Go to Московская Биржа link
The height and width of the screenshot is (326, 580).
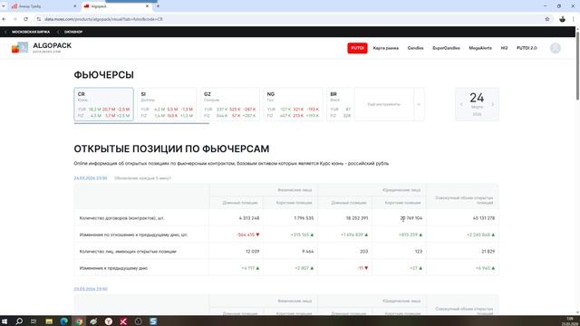click(31, 32)
